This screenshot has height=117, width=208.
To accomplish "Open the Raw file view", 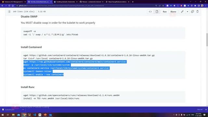I will [x=165, y=12].
